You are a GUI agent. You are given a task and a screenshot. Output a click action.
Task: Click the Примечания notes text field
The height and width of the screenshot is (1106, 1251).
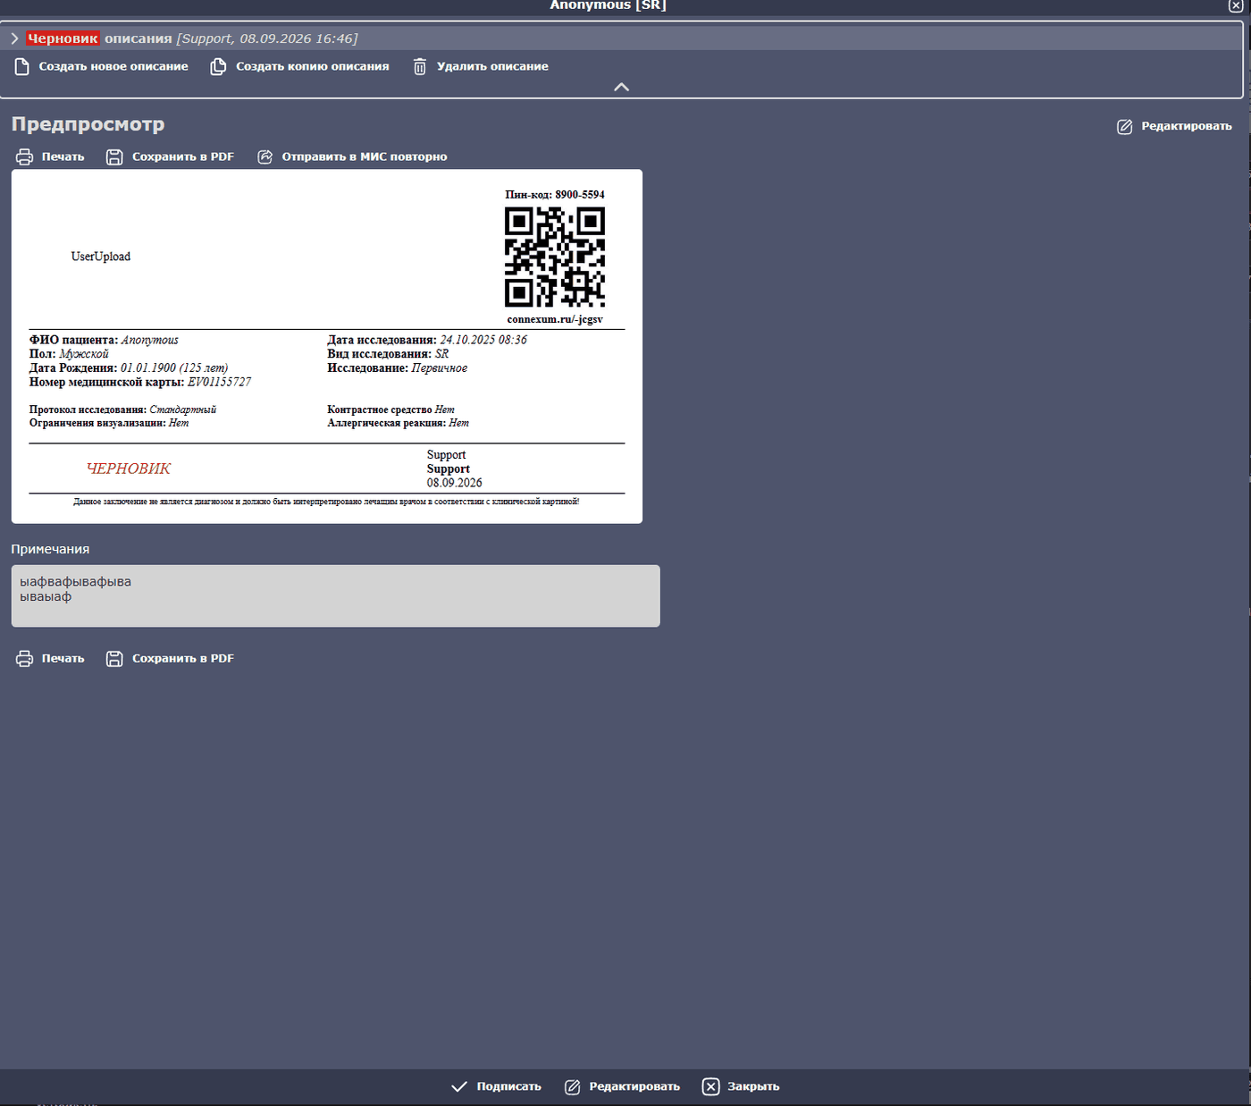[x=336, y=595]
